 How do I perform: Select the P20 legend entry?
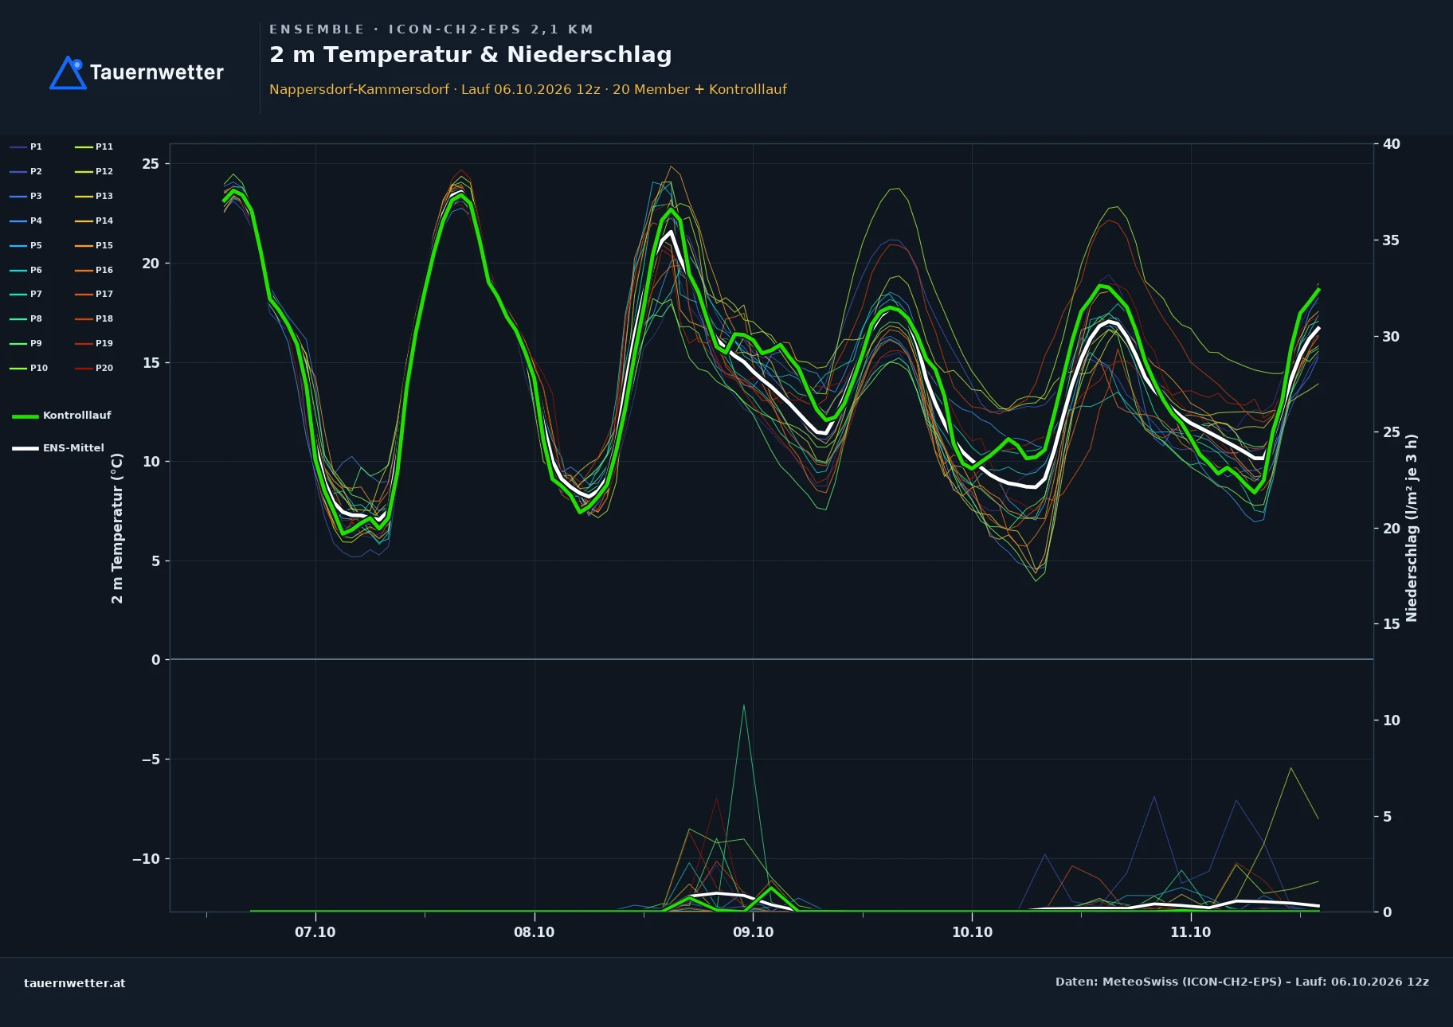[x=94, y=368]
